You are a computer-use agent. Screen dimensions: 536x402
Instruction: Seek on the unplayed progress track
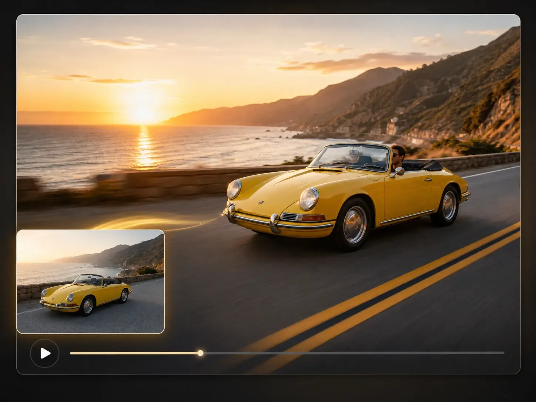pos(354,353)
